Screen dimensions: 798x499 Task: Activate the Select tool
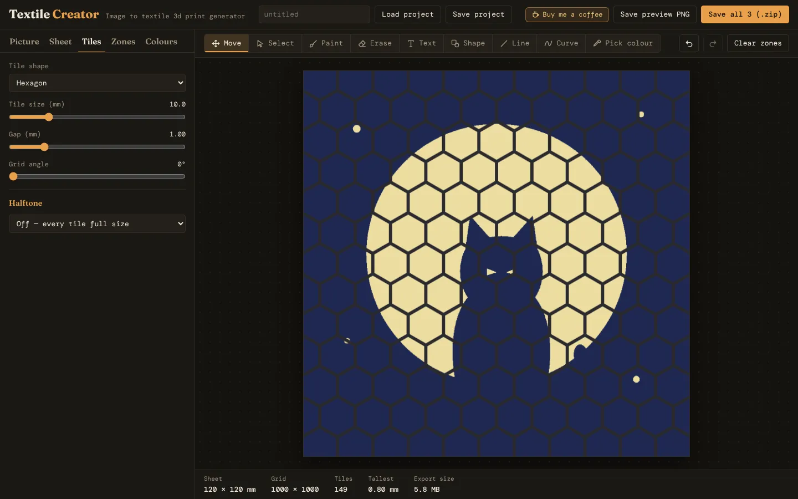pos(275,43)
